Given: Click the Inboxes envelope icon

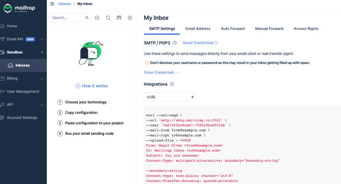Looking at the screenshot, I should 10,65.
